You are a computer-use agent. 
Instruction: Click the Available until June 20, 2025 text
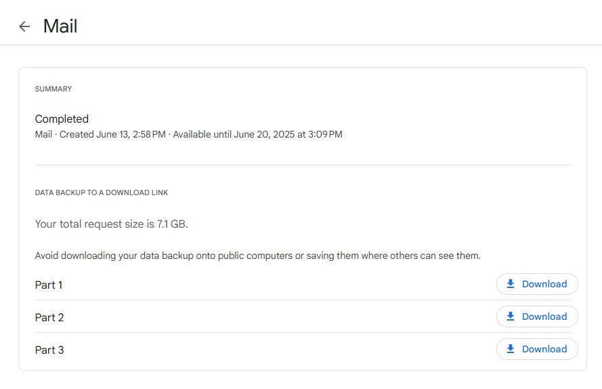234,134
